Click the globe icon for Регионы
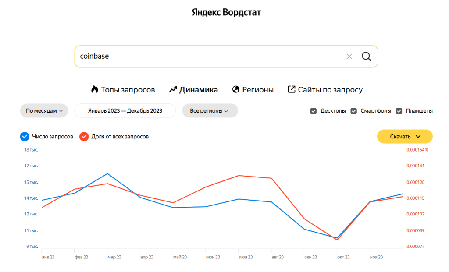This screenshot has height=272, width=449. click(236, 90)
